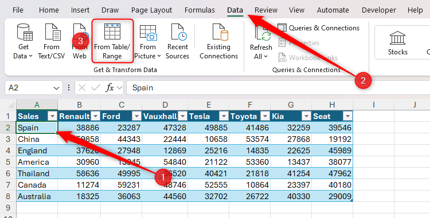The width and height of the screenshot is (430, 218).
Task: Select cell containing America
Action: pos(37,162)
